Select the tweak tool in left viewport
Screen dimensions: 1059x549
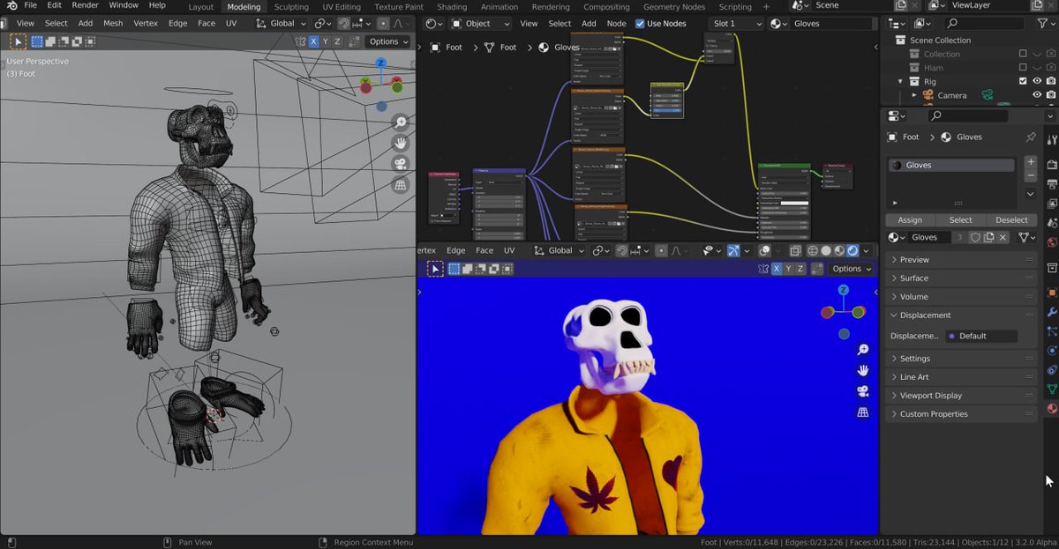18,41
